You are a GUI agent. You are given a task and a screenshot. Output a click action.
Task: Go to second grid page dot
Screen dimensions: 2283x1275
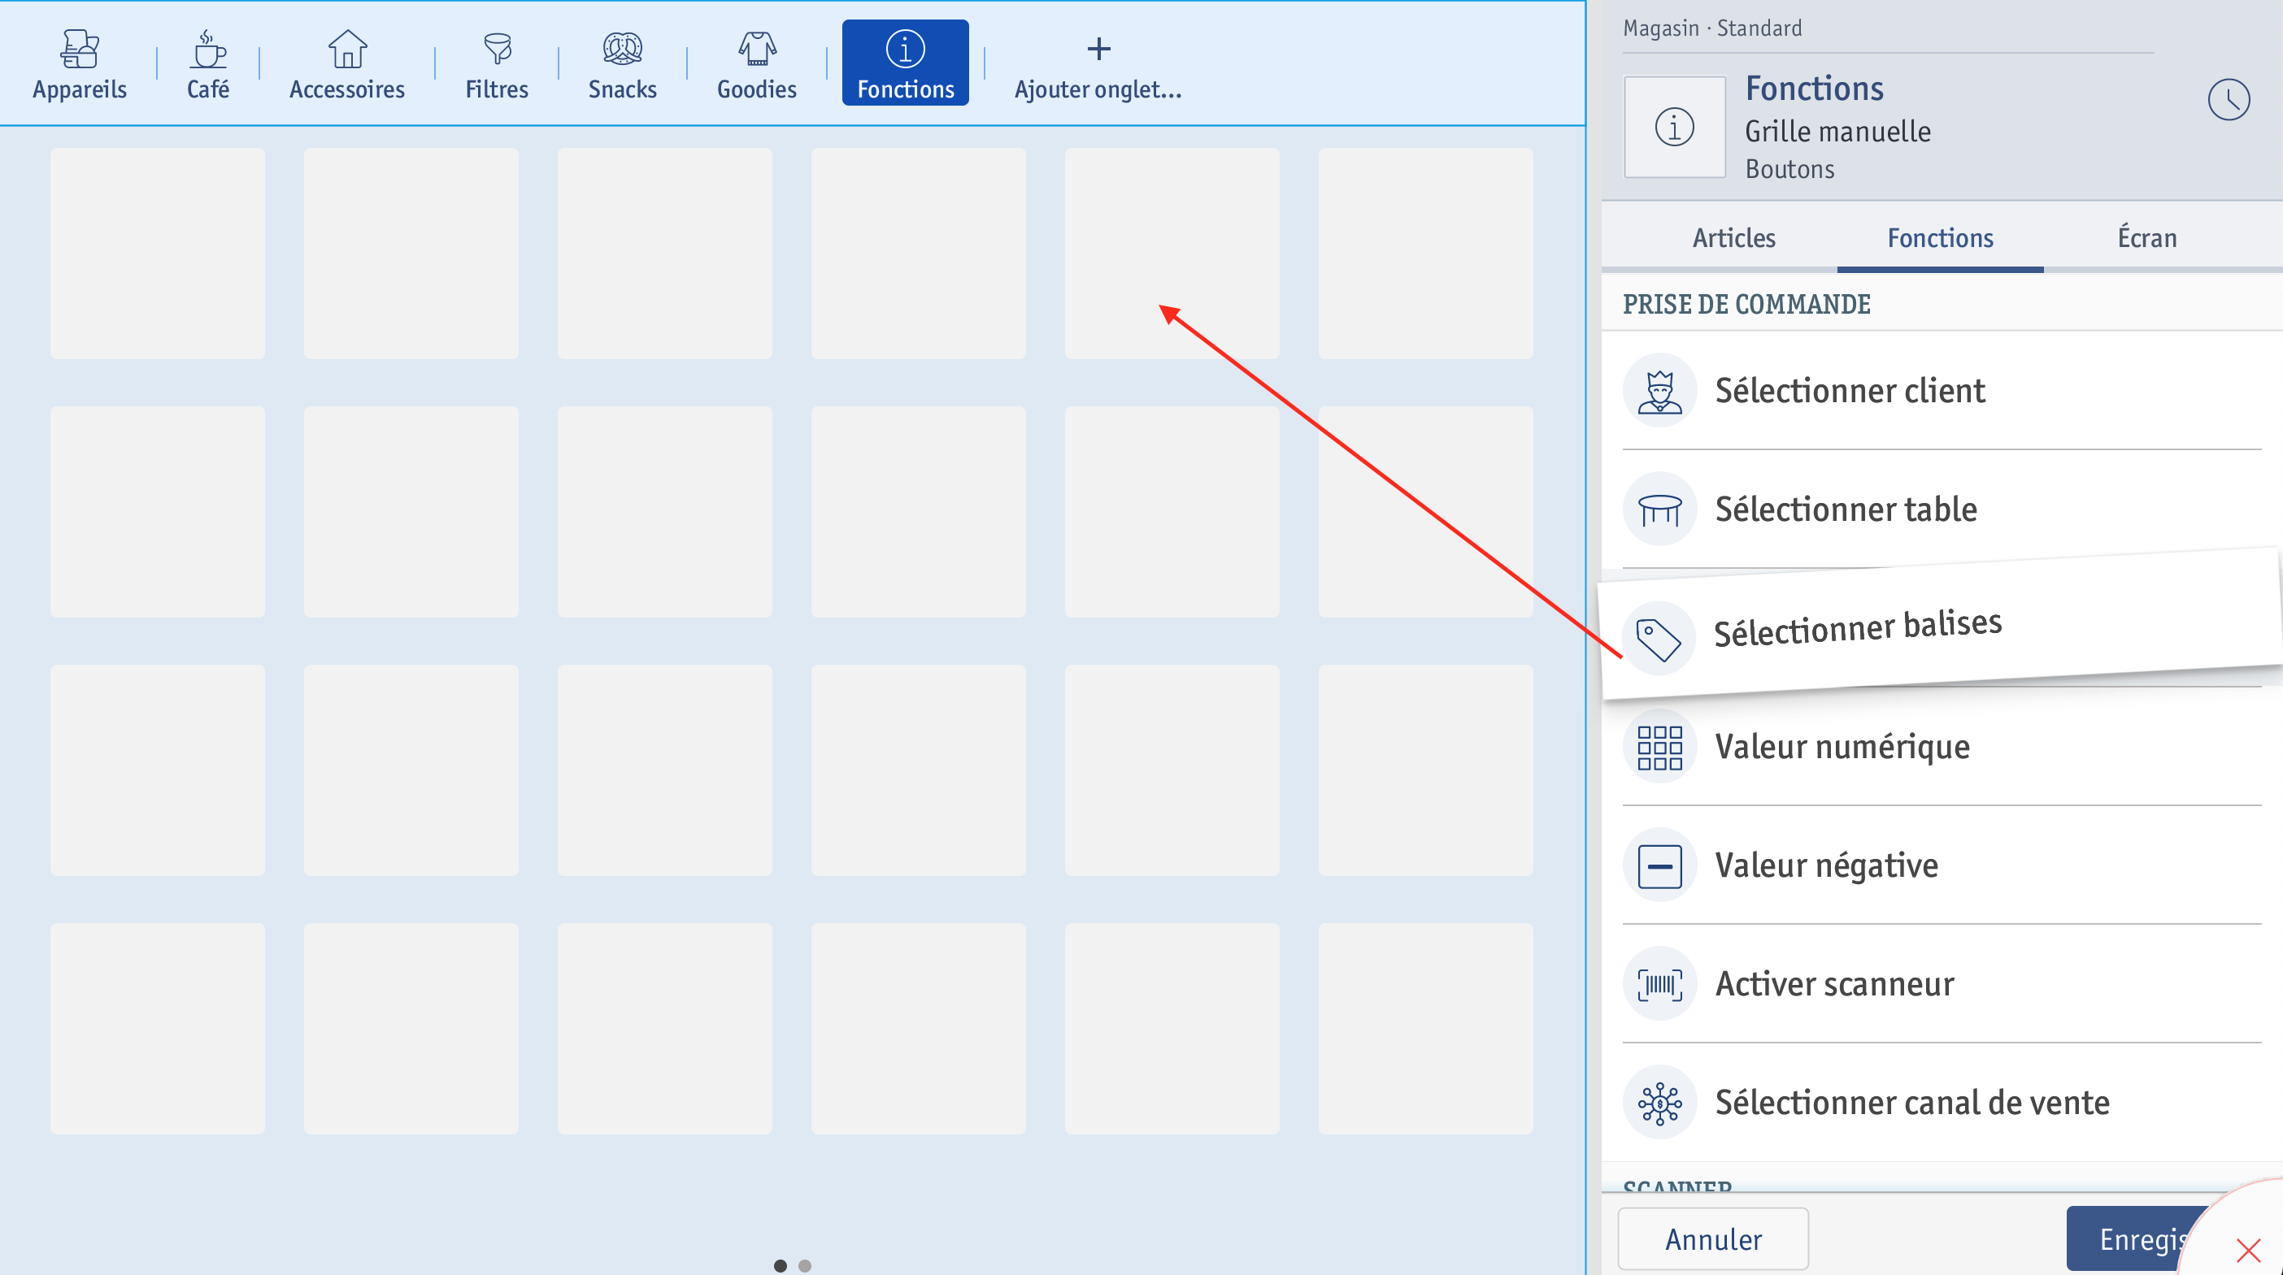[805, 1265]
